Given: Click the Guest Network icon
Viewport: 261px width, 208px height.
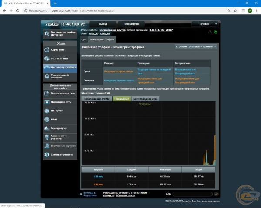Looking at the screenshot, I should 47,58.
